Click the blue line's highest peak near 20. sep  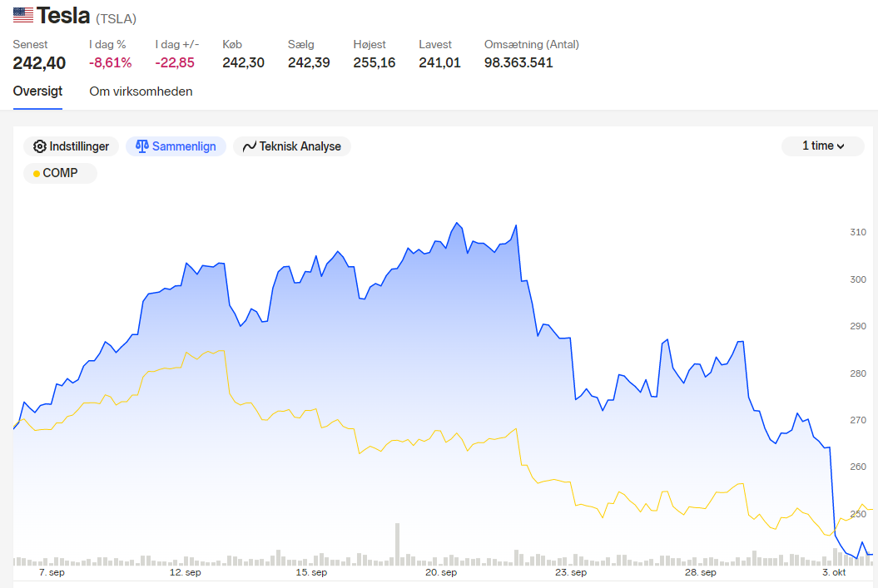[x=457, y=223]
